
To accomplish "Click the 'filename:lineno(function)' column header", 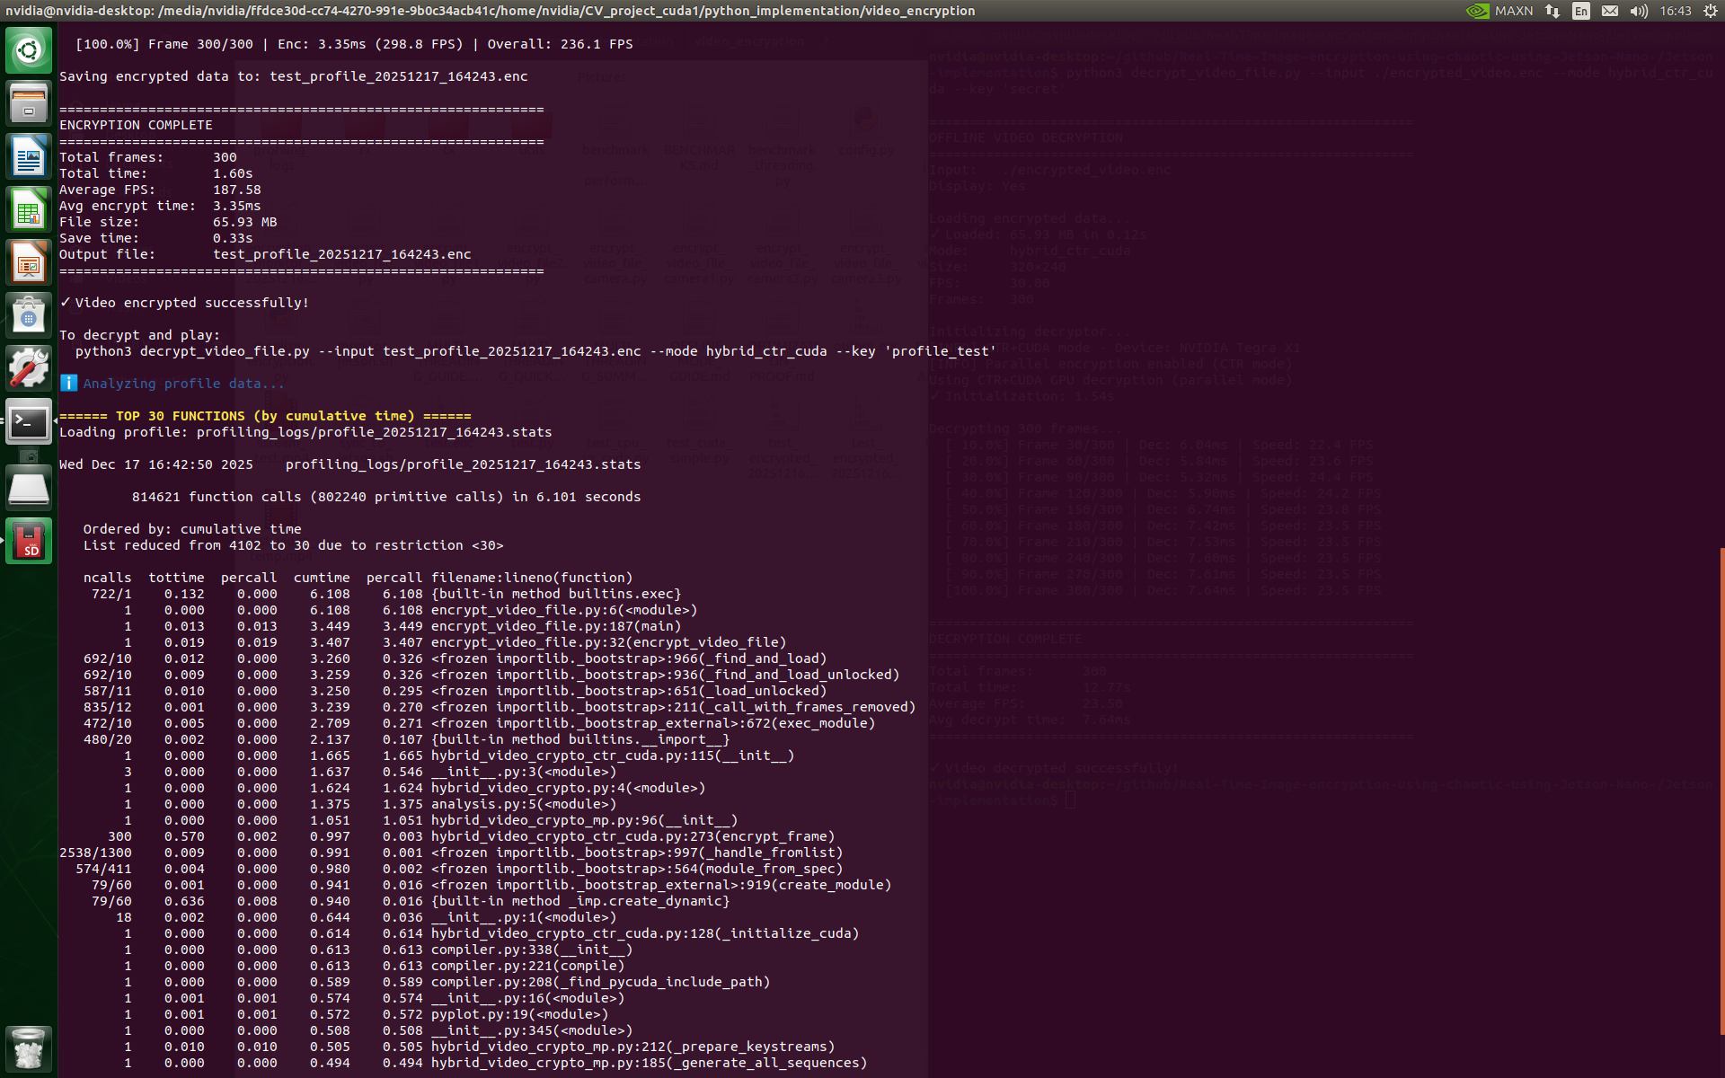I will pyautogui.click(x=532, y=578).
